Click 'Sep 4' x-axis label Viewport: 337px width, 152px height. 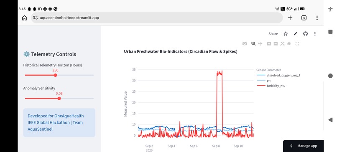171,146
